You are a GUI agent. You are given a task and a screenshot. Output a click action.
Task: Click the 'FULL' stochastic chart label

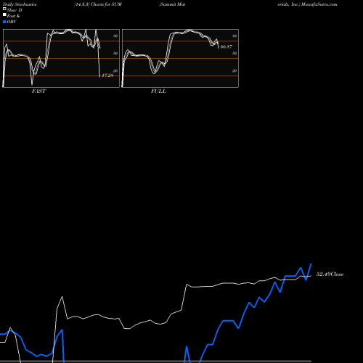point(158,91)
